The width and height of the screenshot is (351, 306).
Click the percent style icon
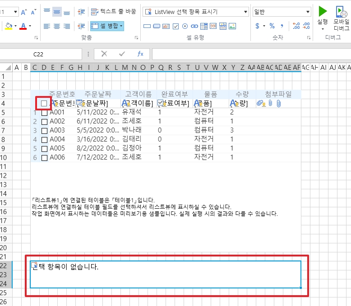pyautogui.click(x=272, y=26)
